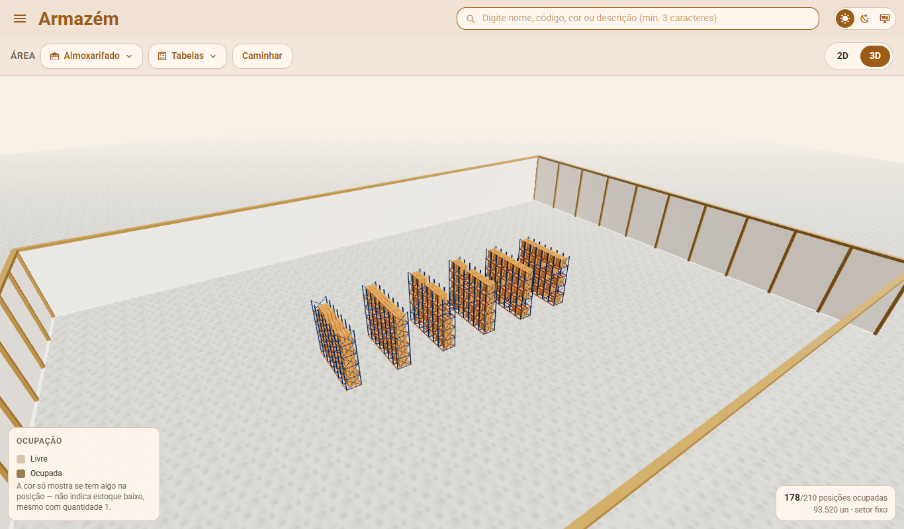
Task: Click the Armazém title
Action: 79,19
